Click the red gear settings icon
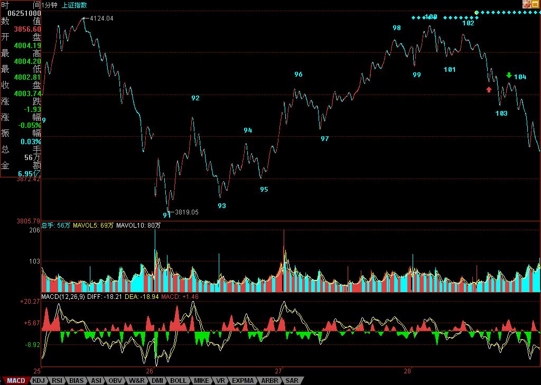The width and height of the screenshot is (541, 385). [x=527, y=4]
